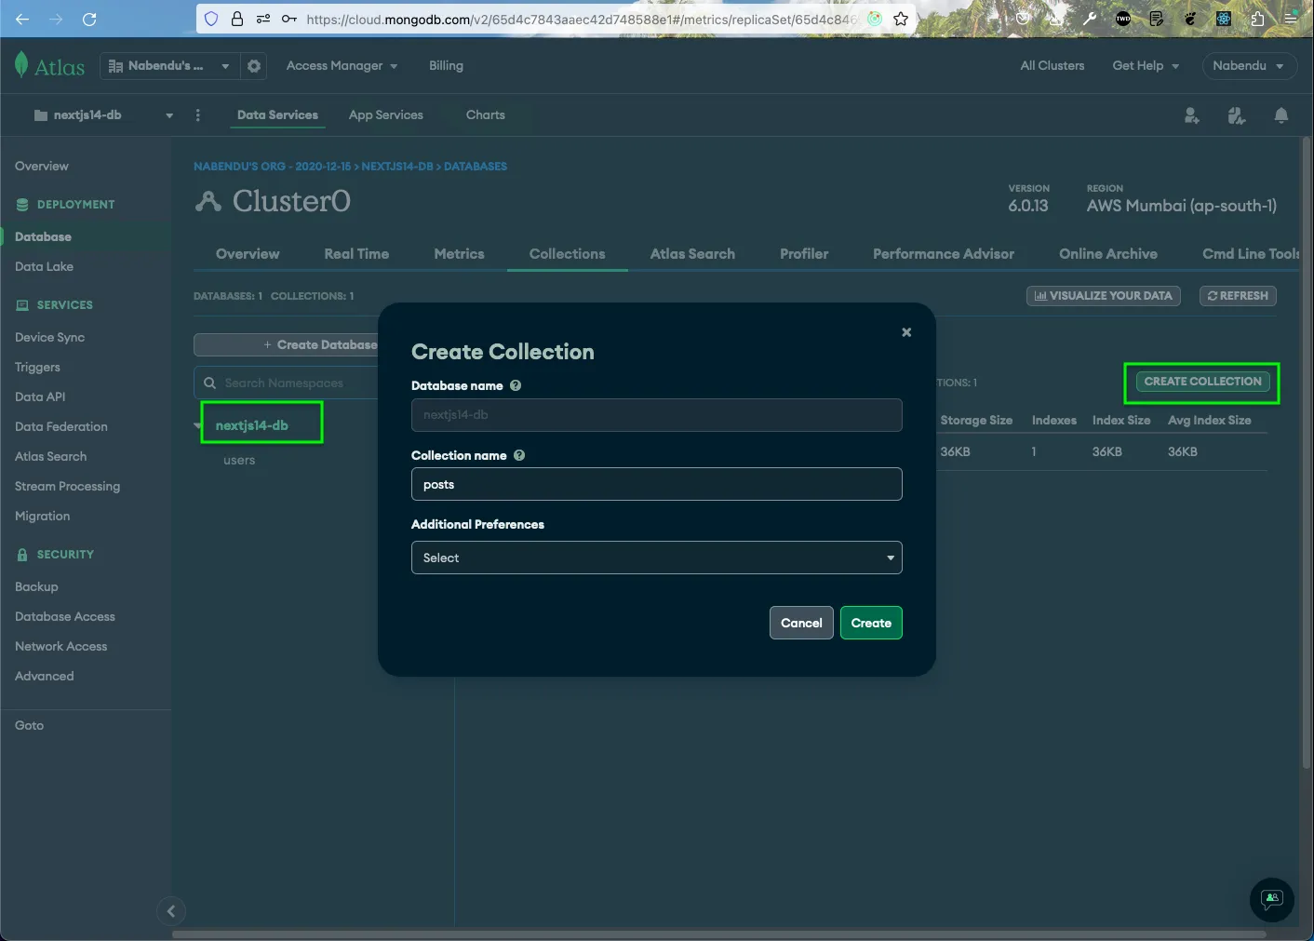This screenshot has width=1314, height=941.
Task: Switch to Charts tab
Action: click(x=486, y=115)
